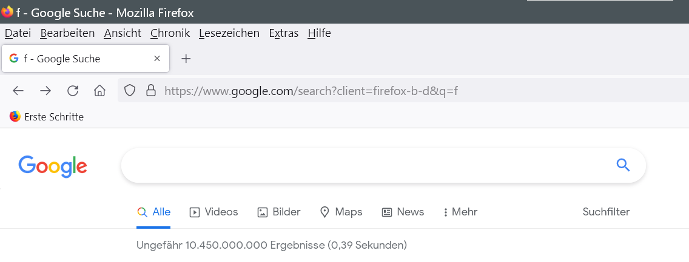This screenshot has width=689, height=262.
Task: Click into the Google search field
Action: [364, 165]
